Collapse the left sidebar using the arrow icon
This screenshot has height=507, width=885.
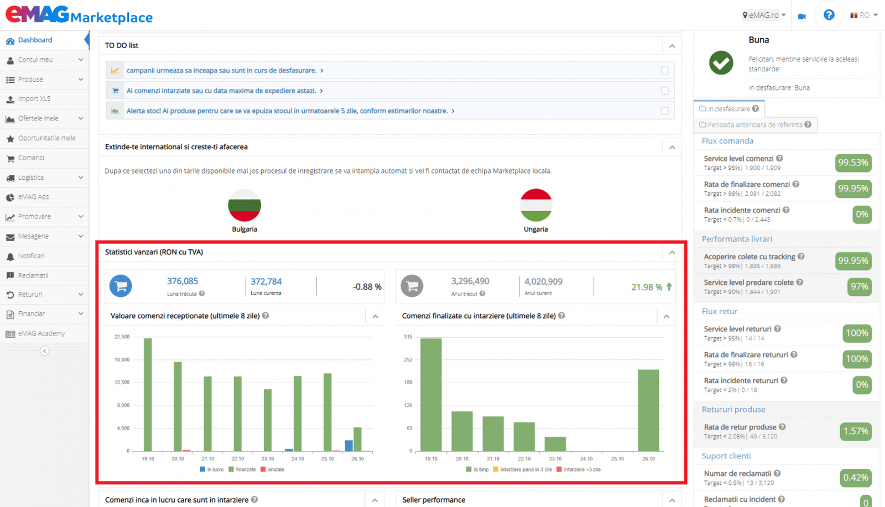44,351
